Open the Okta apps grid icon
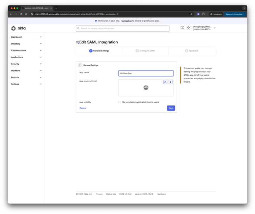The width and height of the screenshot is (255, 214). coord(188,28)
